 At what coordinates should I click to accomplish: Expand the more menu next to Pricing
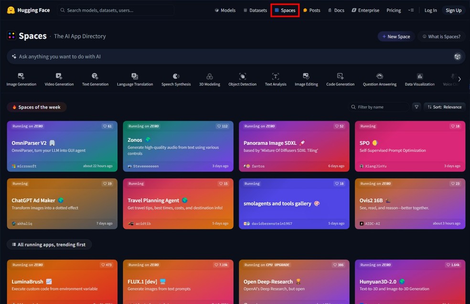[411, 10]
